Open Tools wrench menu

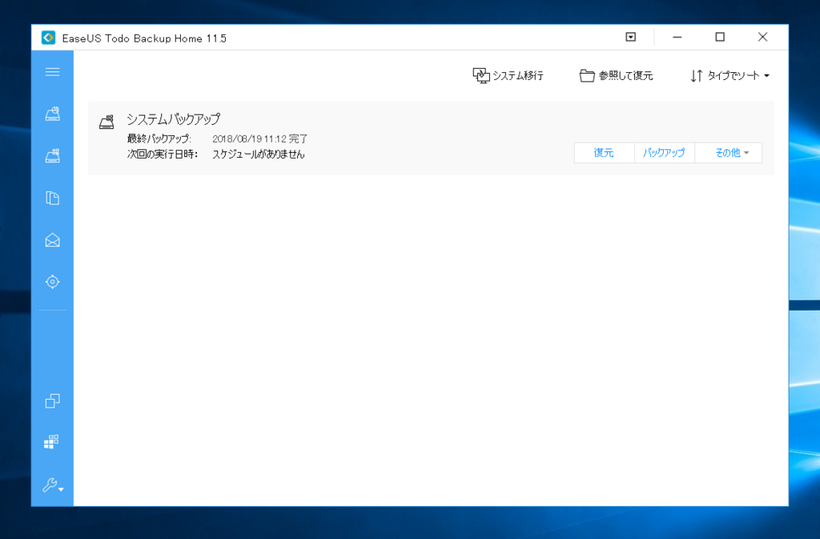tap(53, 485)
